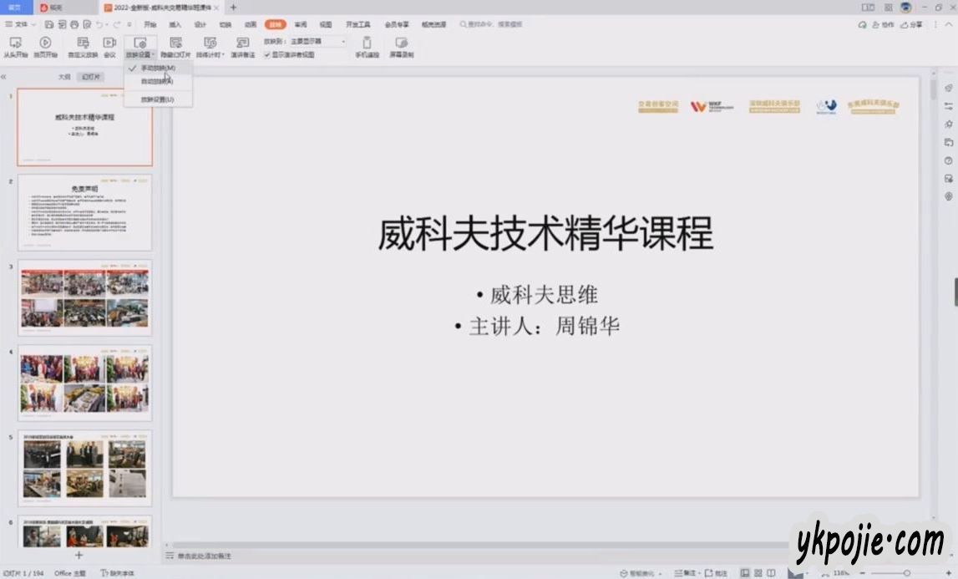Start screen recording (屏幕录制)

click(x=401, y=47)
